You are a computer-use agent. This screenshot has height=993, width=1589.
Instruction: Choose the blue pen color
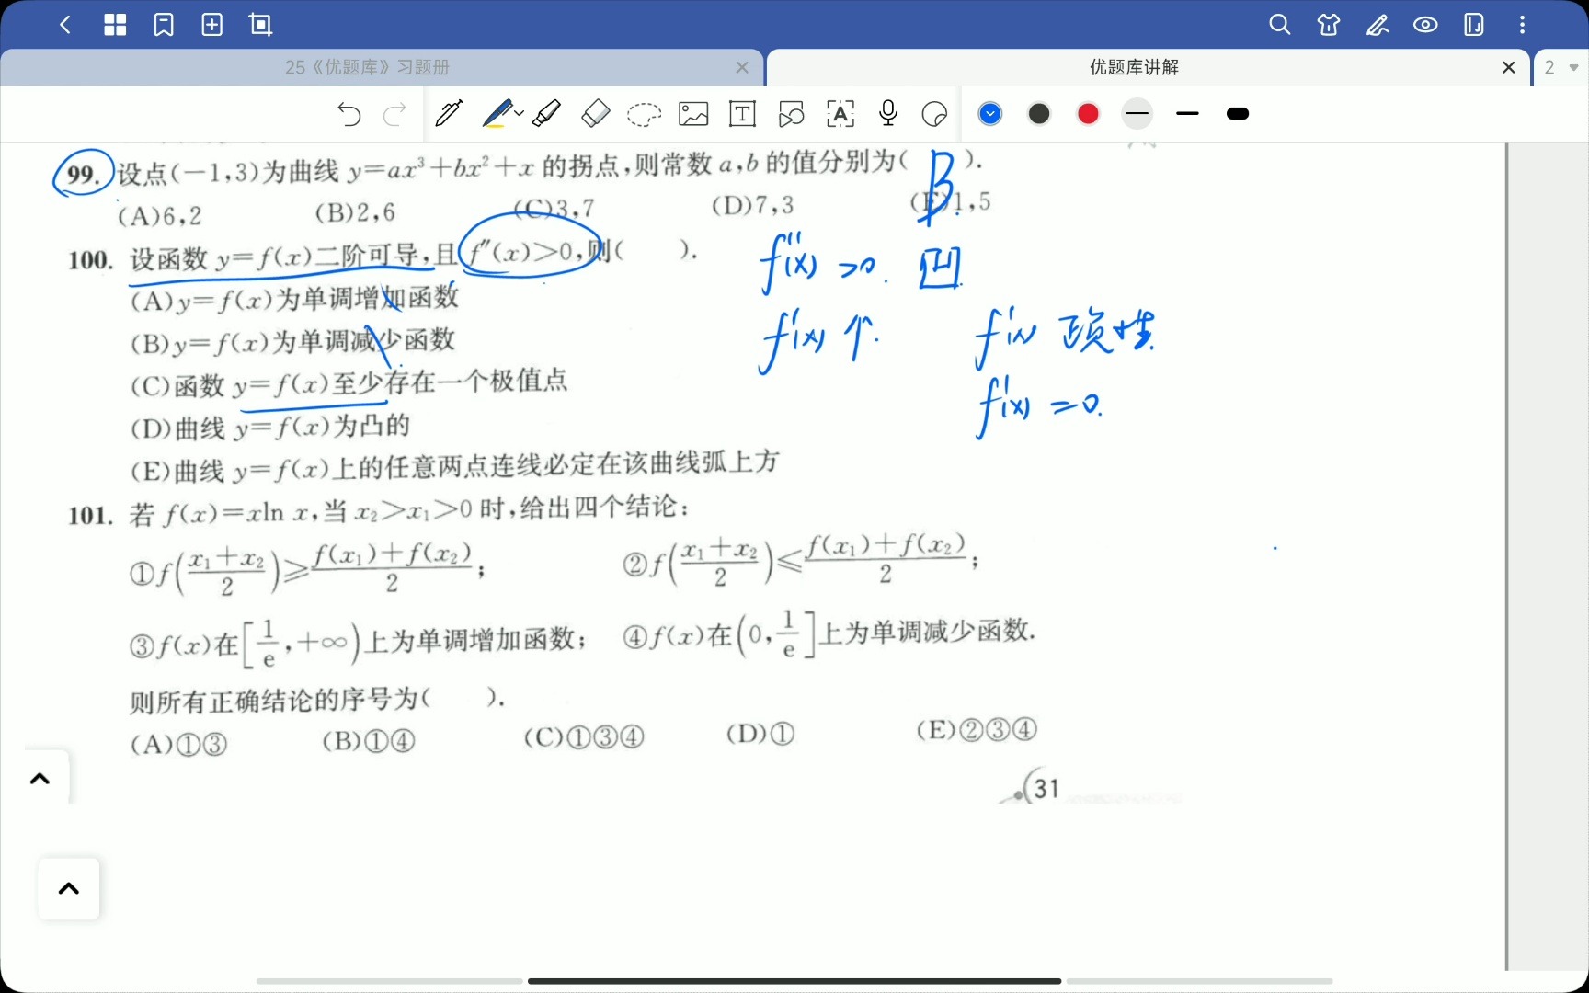click(x=990, y=114)
